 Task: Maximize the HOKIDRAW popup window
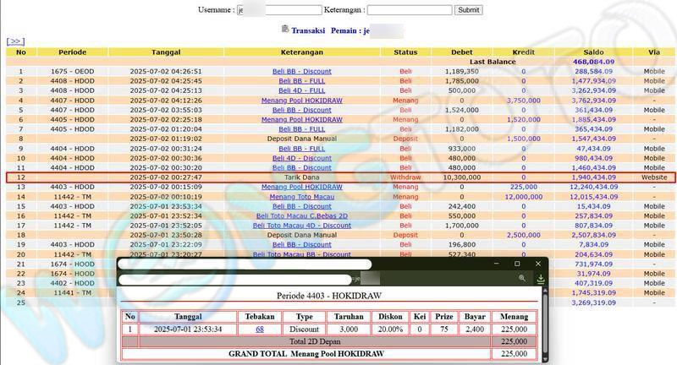518,264
